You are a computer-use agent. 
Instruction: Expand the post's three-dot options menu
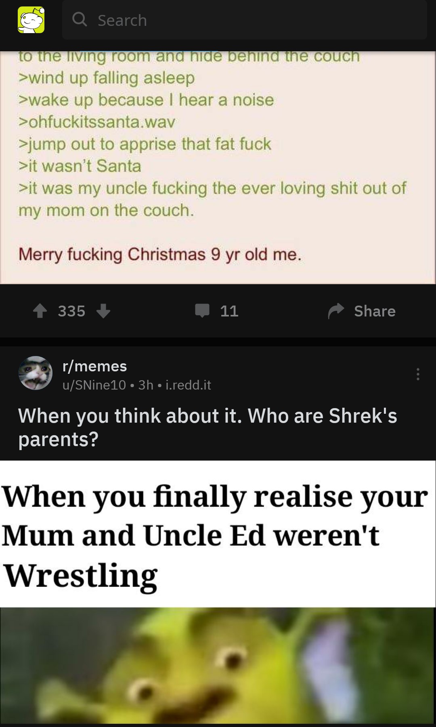[x=418, y=374]
